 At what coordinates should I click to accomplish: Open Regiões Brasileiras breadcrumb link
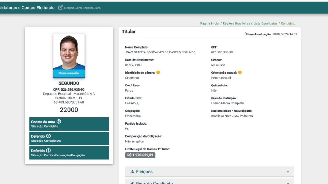(236, 23)
